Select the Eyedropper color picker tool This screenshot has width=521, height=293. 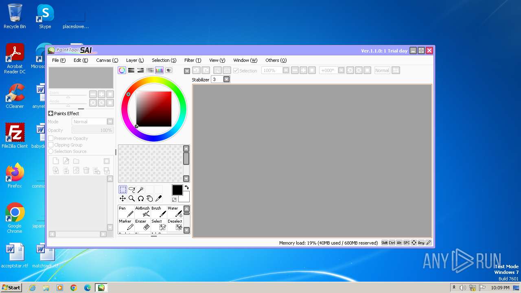coord(158,199)
